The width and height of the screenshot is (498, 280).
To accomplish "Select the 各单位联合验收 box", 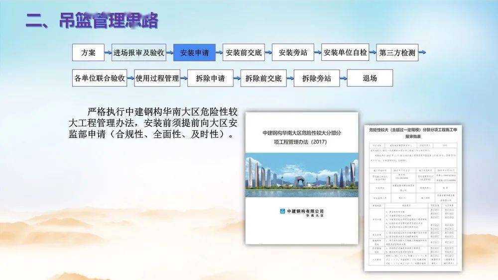I will (x=100, y=78).
